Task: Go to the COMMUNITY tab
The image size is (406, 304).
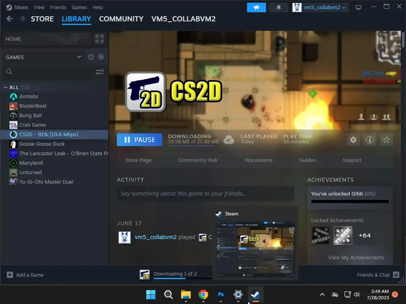Action: pos(121,19)
